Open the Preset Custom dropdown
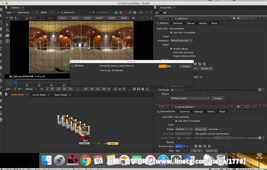 click(x=184, y=129)
